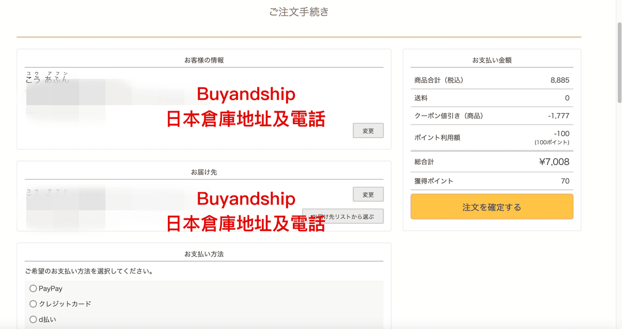Image resolution: width=622 pixels, height=329 pixels.
Task: Select the d払い radio button
Action: click(33, 319)
